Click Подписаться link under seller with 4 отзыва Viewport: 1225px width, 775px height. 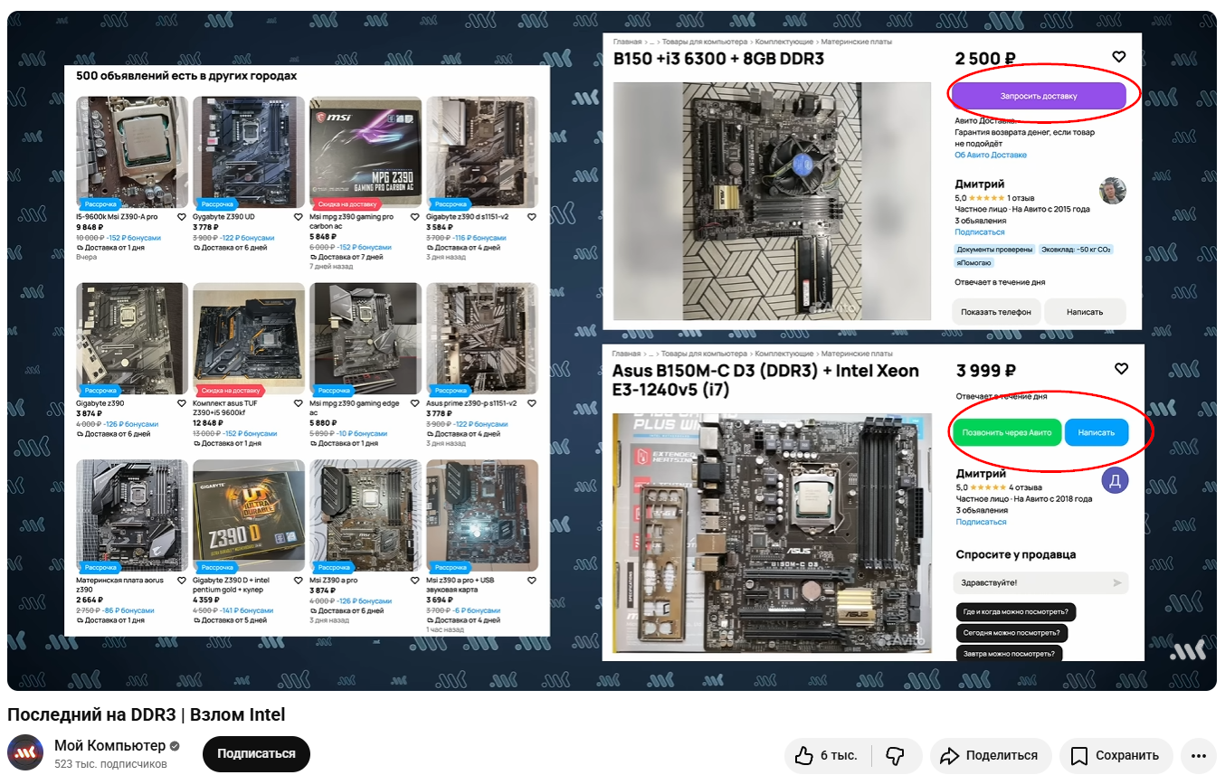tap(982, 522)
